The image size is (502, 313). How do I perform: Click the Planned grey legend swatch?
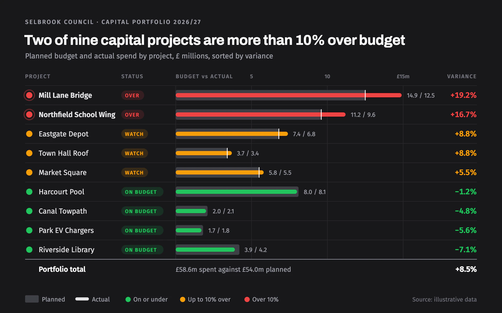tap(32, 299)
